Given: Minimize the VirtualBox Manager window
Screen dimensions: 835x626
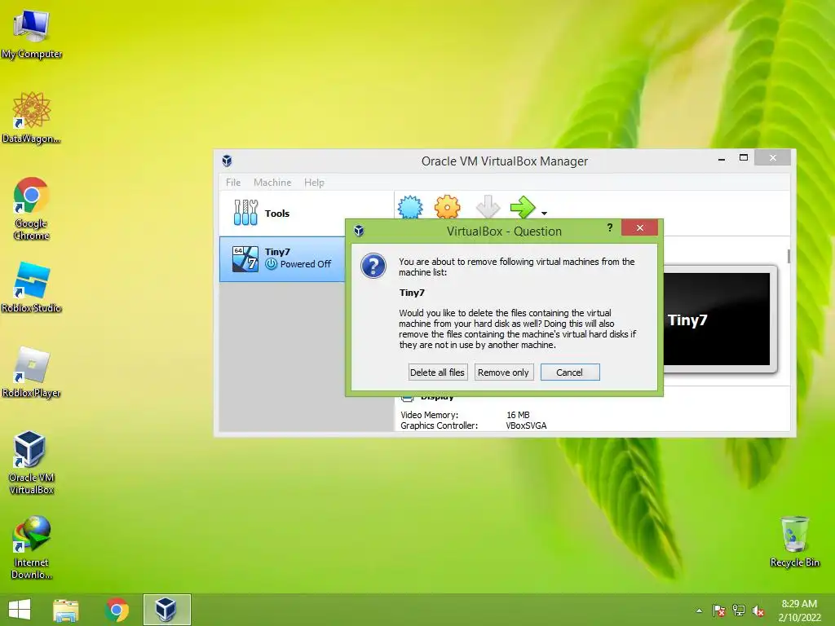Looking at the screenshot, I should tap(722, 158).
